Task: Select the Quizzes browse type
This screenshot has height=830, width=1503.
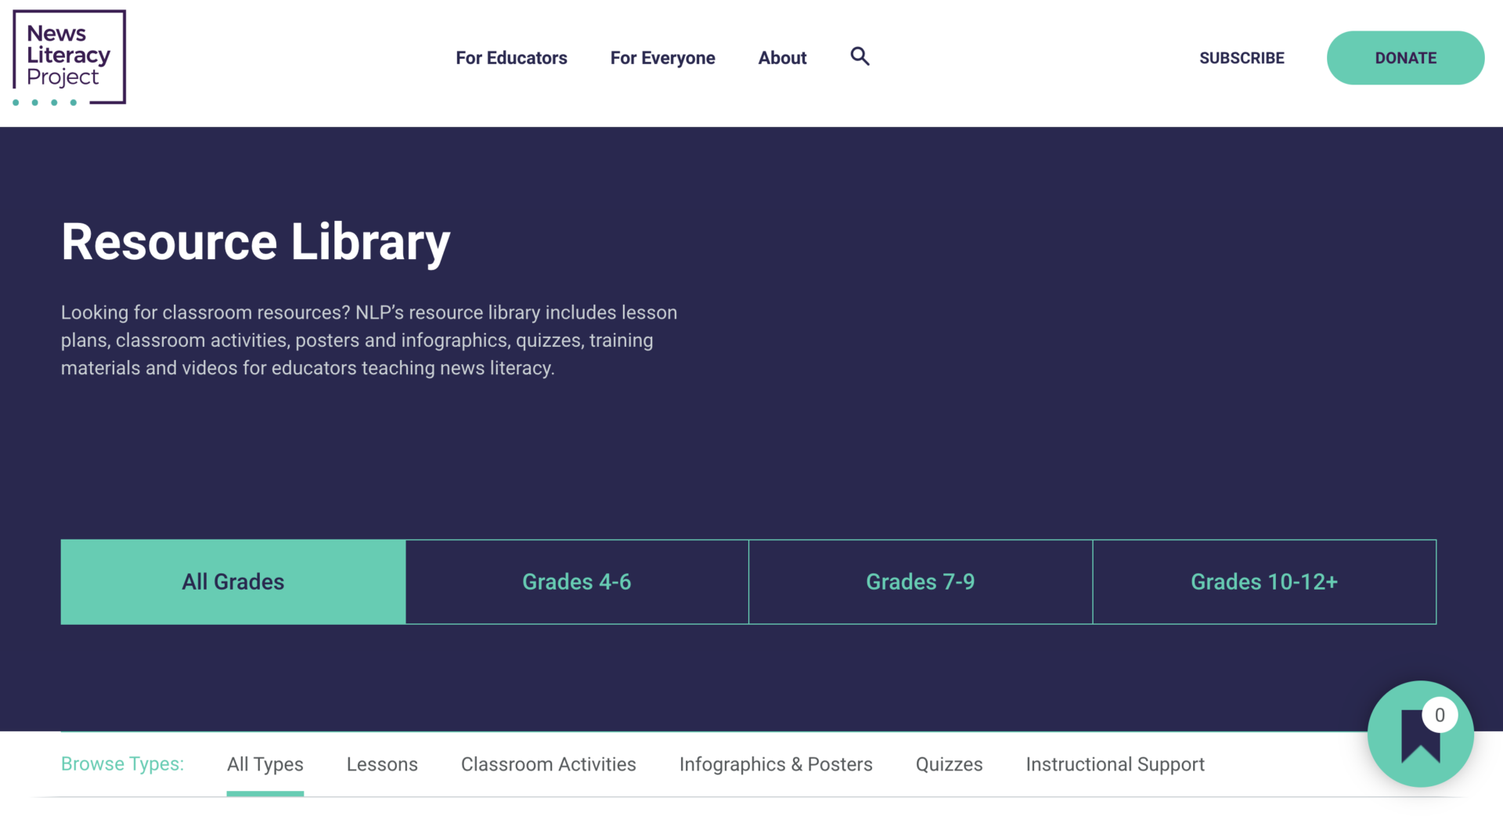Action: [x=949, y=764]
